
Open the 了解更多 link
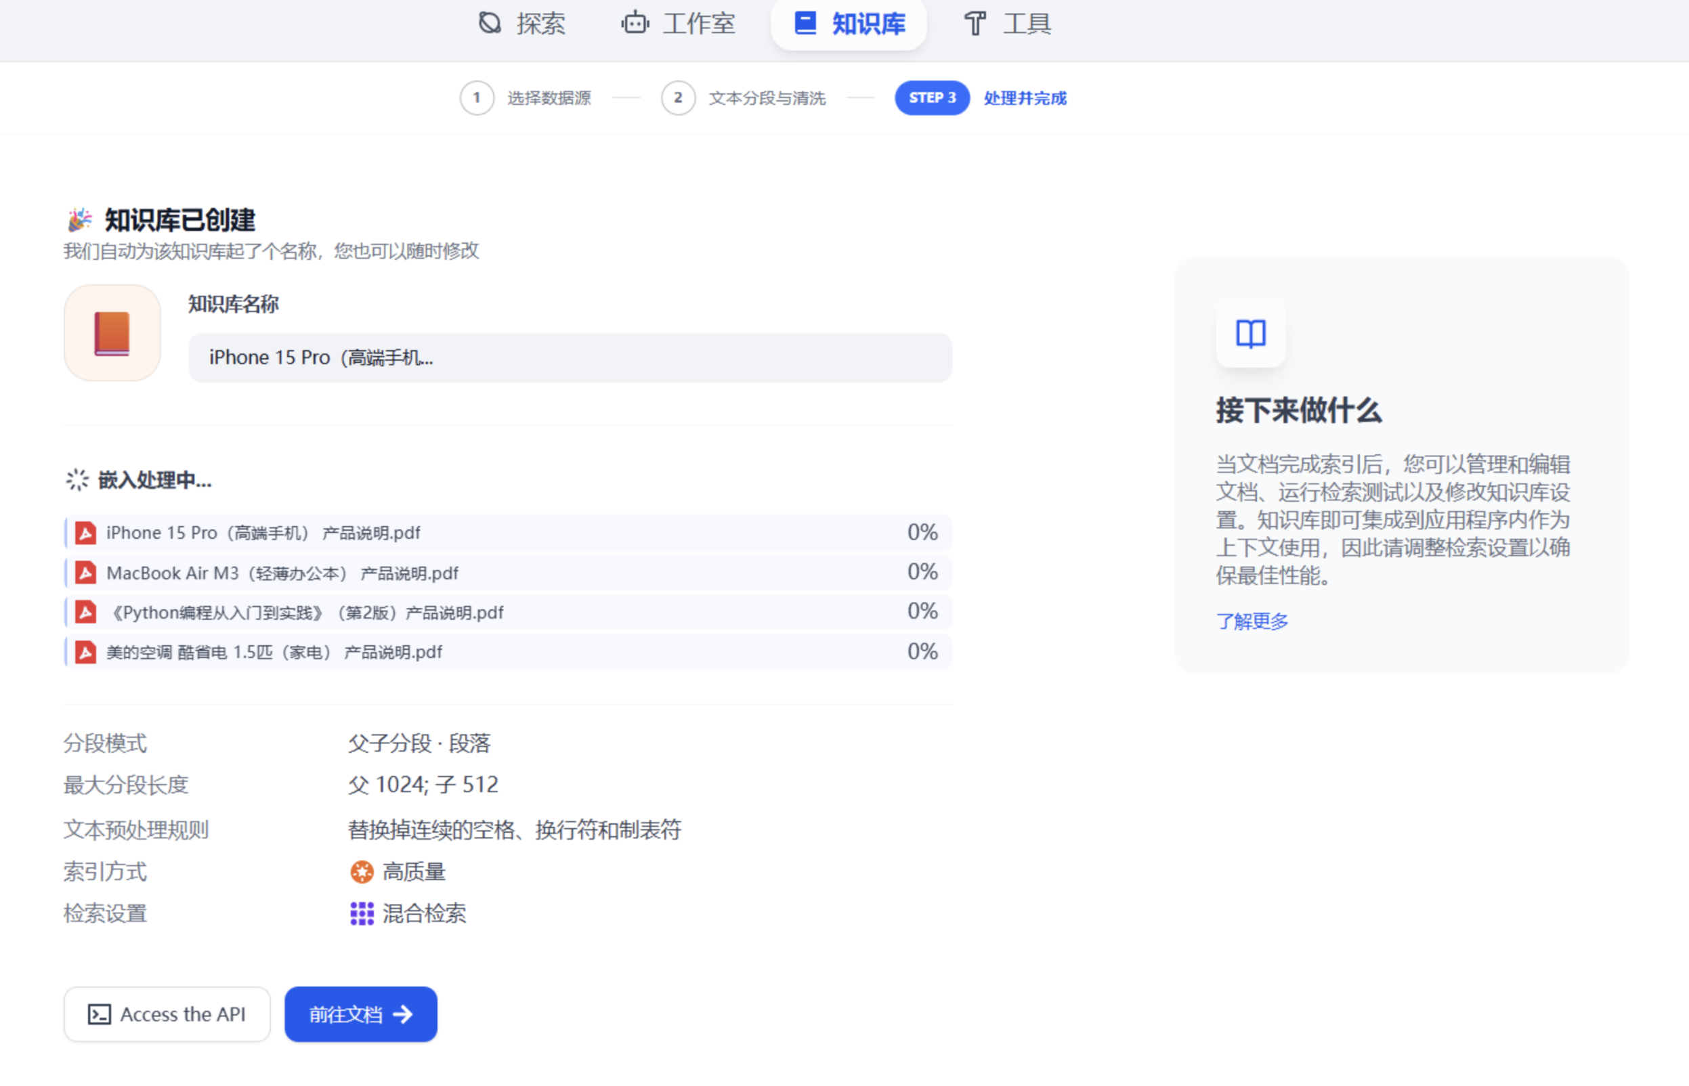pyautogui.click(x=1252, y=622)
